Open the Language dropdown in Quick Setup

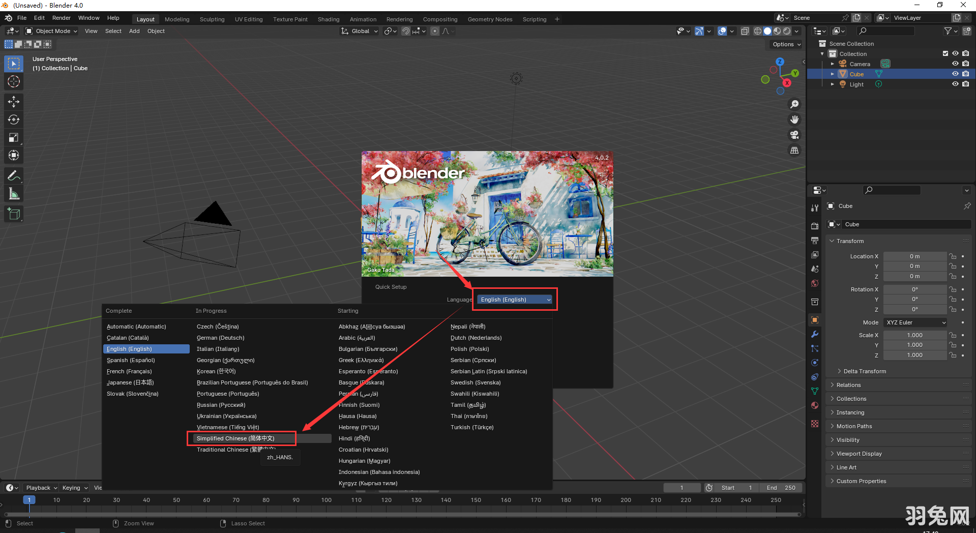[514, 299]
